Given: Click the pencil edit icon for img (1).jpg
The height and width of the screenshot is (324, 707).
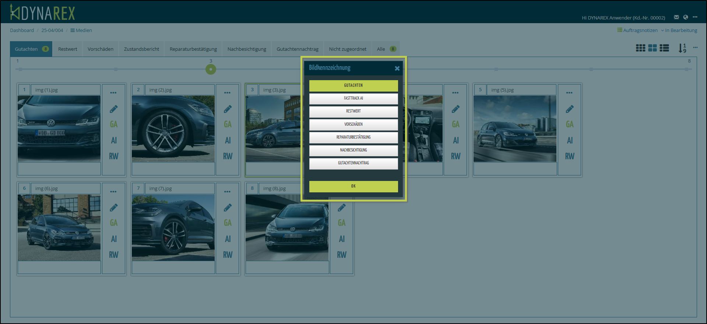Looking at the screenshot, I should 113,109.
